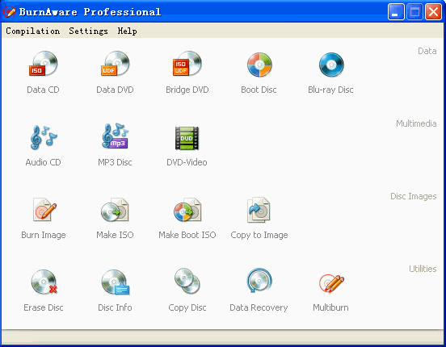Click the BurnAware logo in title bar
Screen dimensions: 446x347
pos(10,11)
